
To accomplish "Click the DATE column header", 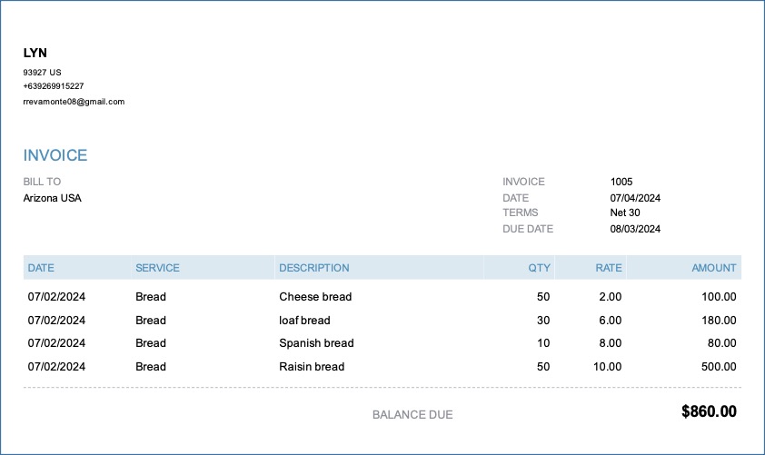I will coord(41,268).
